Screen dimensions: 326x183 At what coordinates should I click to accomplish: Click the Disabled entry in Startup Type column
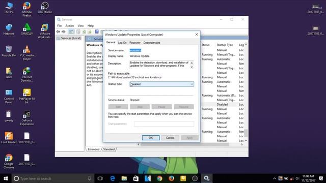point(222,104)
